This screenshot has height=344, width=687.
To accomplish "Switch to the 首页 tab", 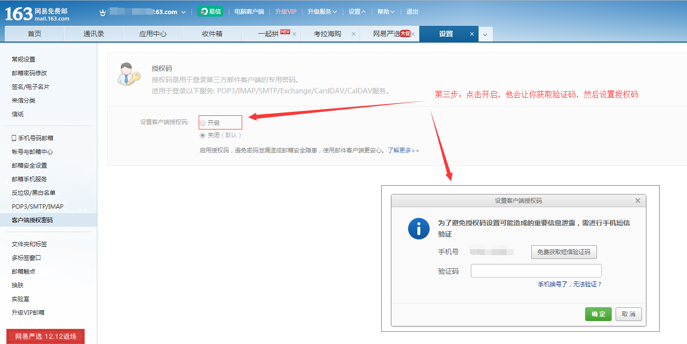I will point(34,34).
